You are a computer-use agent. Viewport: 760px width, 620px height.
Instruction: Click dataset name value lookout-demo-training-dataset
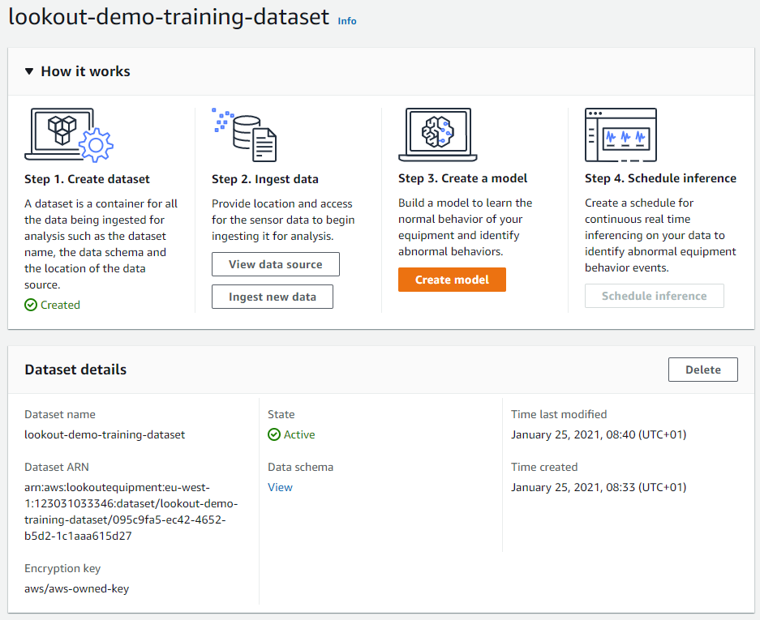pyautogui.click(x=105, y=434)
